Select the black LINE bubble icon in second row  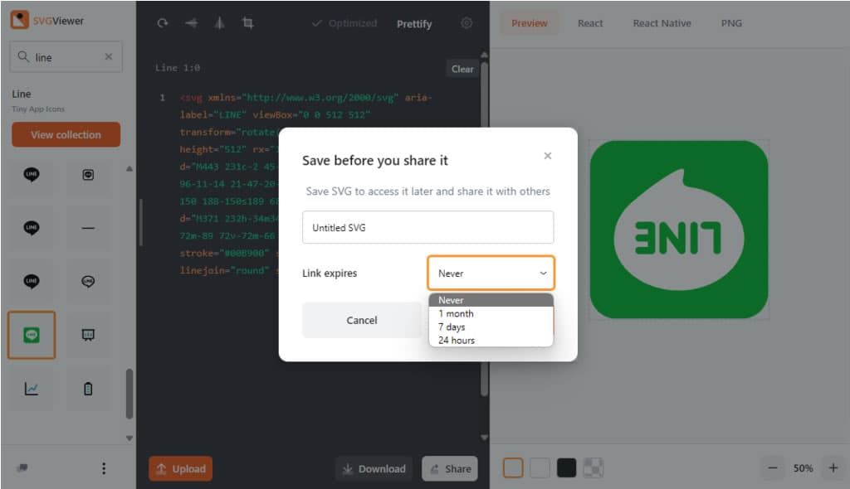click(x=32, y=228)
